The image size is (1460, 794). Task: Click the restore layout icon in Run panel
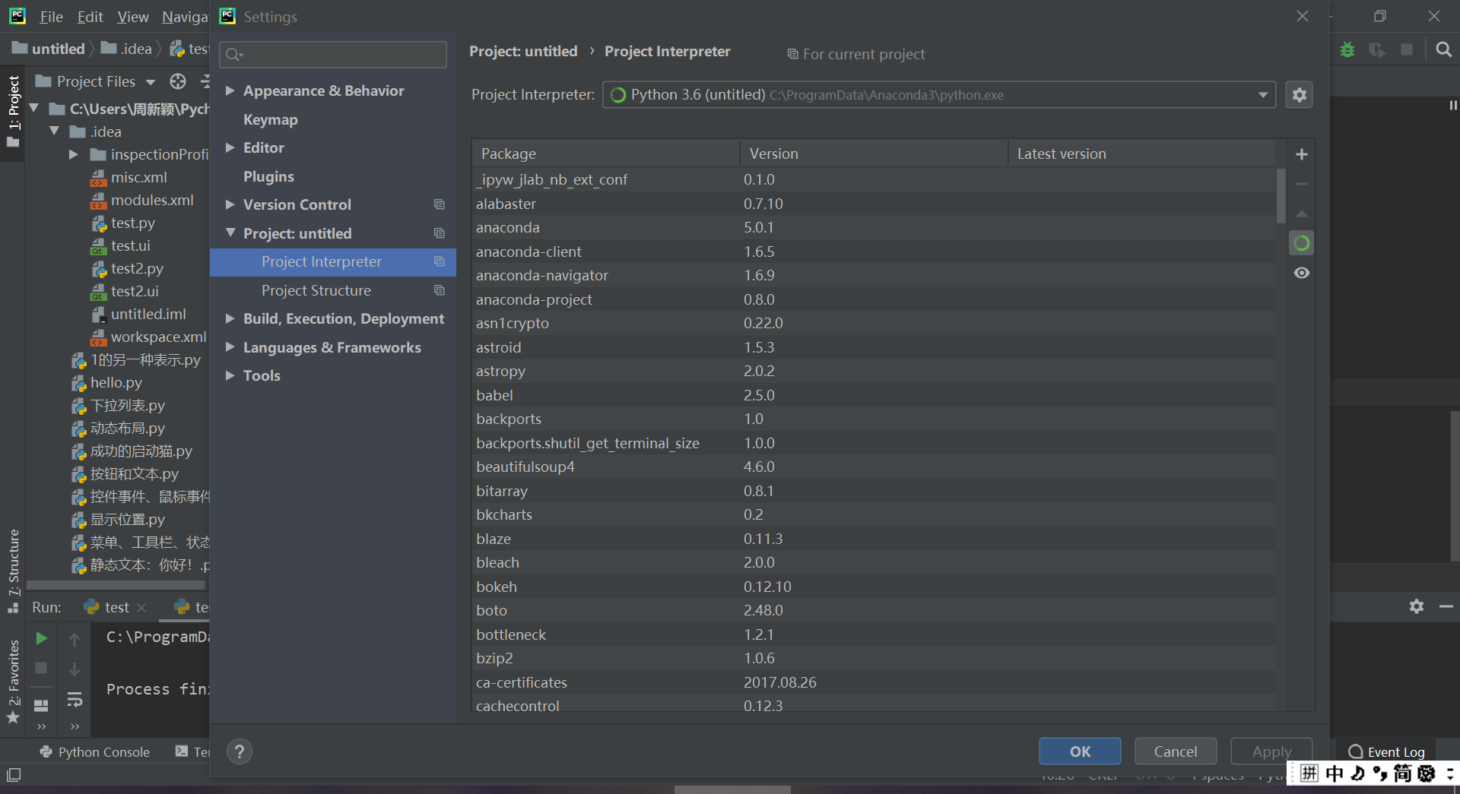(x=42, y=705)
